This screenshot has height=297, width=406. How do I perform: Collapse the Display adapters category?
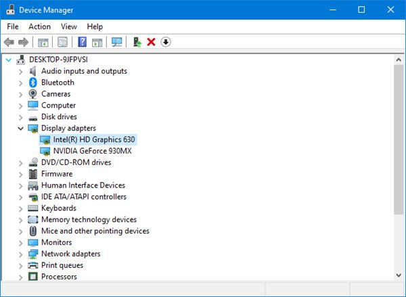pos(20,128)
